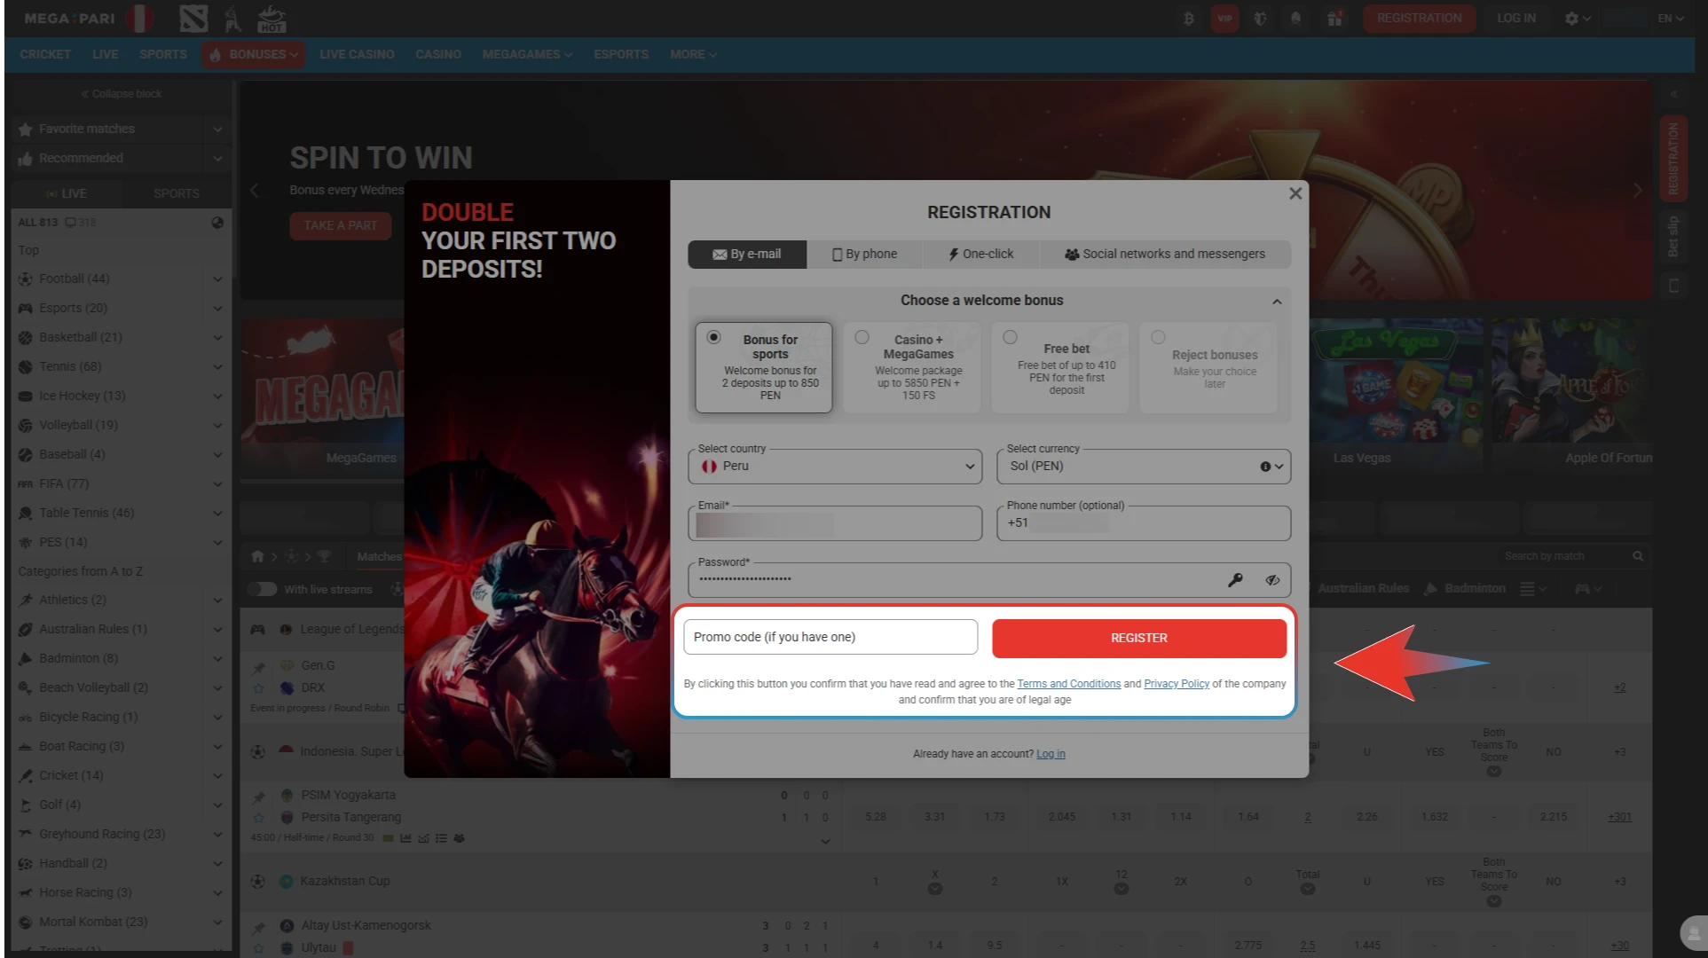The width and height of the screenshot is (1708, 958).
Task: Select the By e-mail registration tab
Action: (x=747, y=255)
